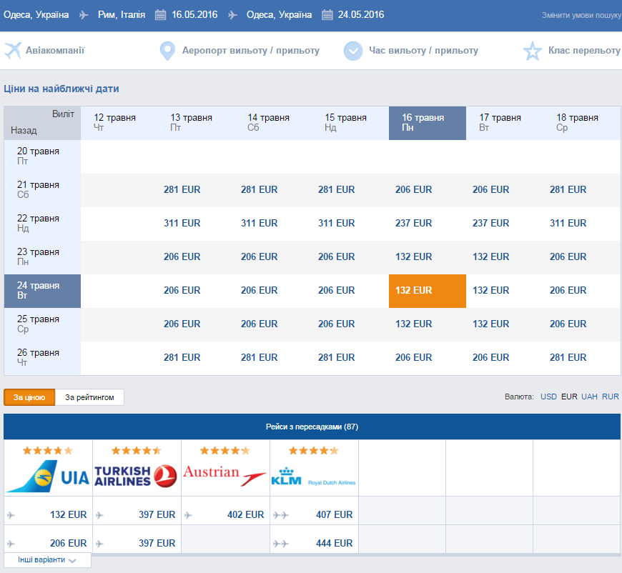Choose 281 EUR for 15 травня / 21 травня
This screenshot has width=622, height=573.
tap(337, 190)
